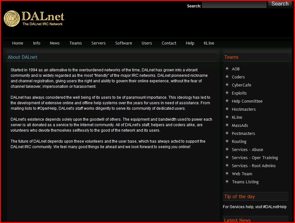Go to the Routing team page

(x=239, y=142)
